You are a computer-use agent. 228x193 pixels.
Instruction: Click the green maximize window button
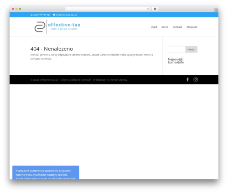[20, 9]
